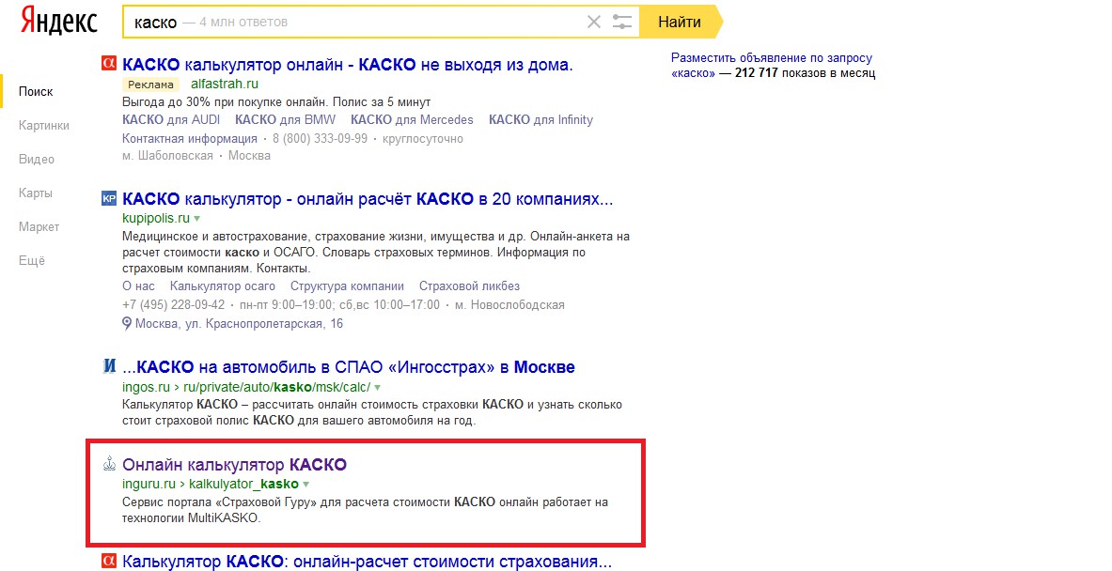Click the map pin icon by Краснопролетарская address
The width and height of the screenshot is (1112, 571).
pyautogui.click(x=127, y=324)
